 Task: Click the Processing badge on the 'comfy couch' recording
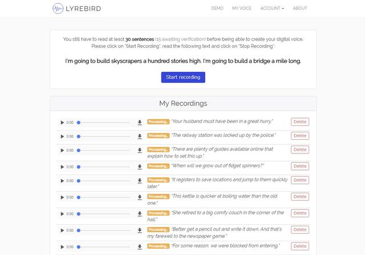[x=159, y=213]
